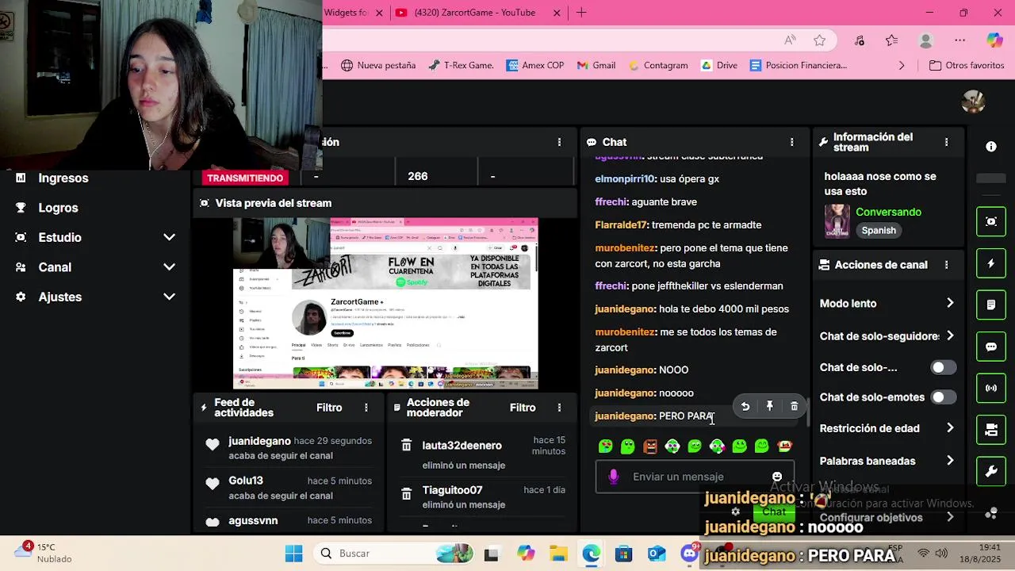Open File Explorer from the taskbar

pos(558,554)
